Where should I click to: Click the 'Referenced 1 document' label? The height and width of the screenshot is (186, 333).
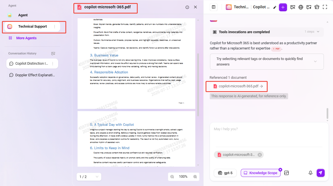228,78
